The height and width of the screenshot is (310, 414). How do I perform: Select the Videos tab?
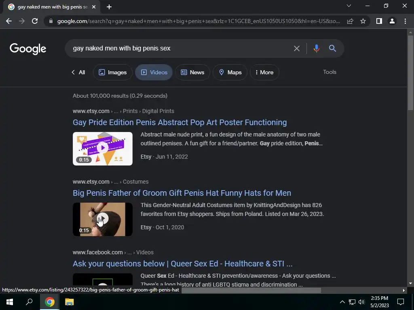click(x=154, y=72)
